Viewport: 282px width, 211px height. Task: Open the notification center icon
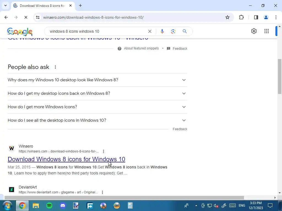click(270, 206)
